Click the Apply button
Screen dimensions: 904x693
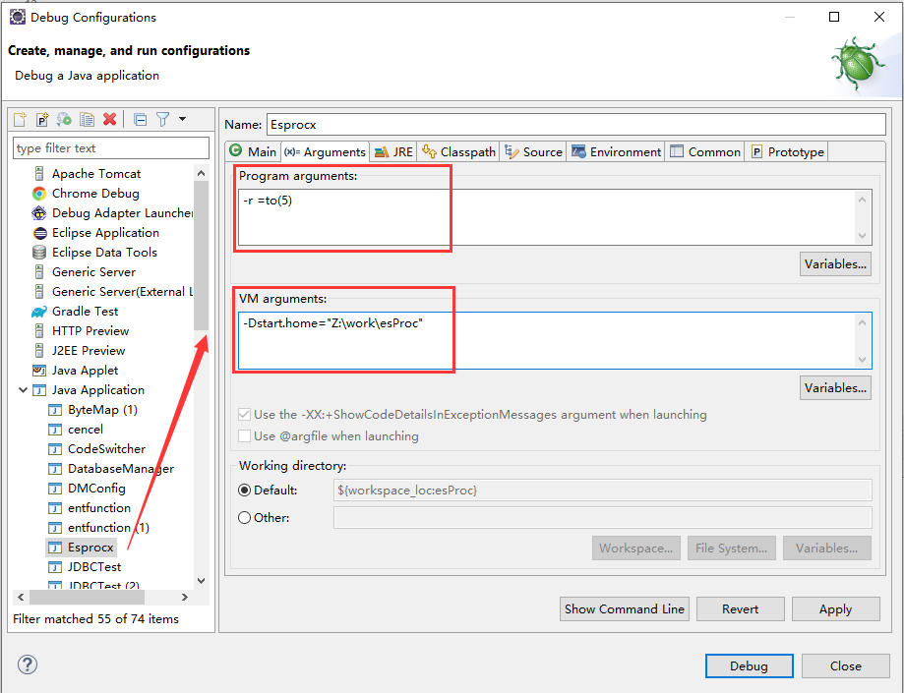coord(835,609)
